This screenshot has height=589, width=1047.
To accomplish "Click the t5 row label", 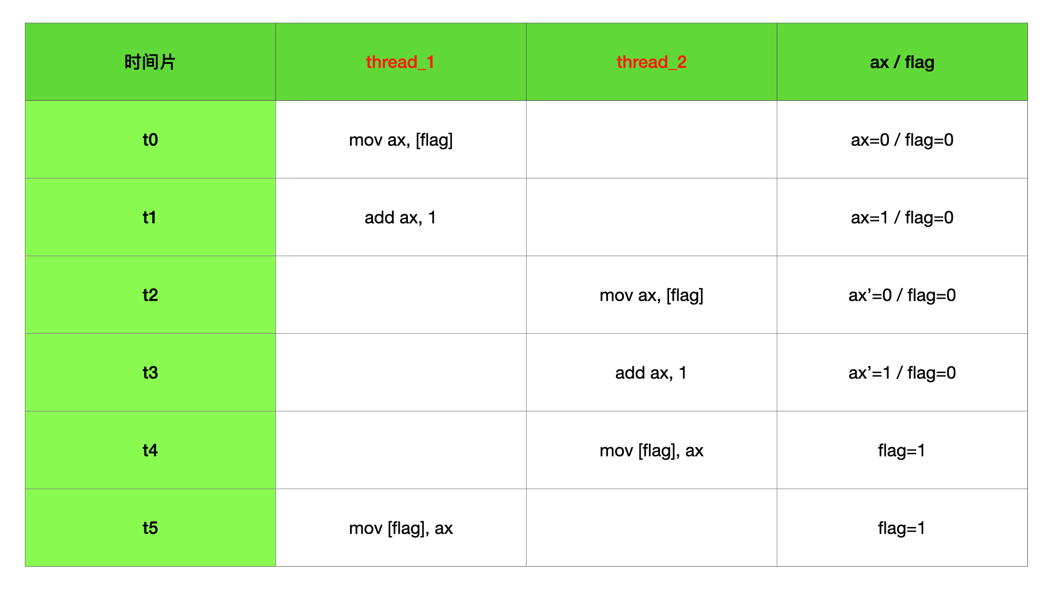I will pos(150,528).
